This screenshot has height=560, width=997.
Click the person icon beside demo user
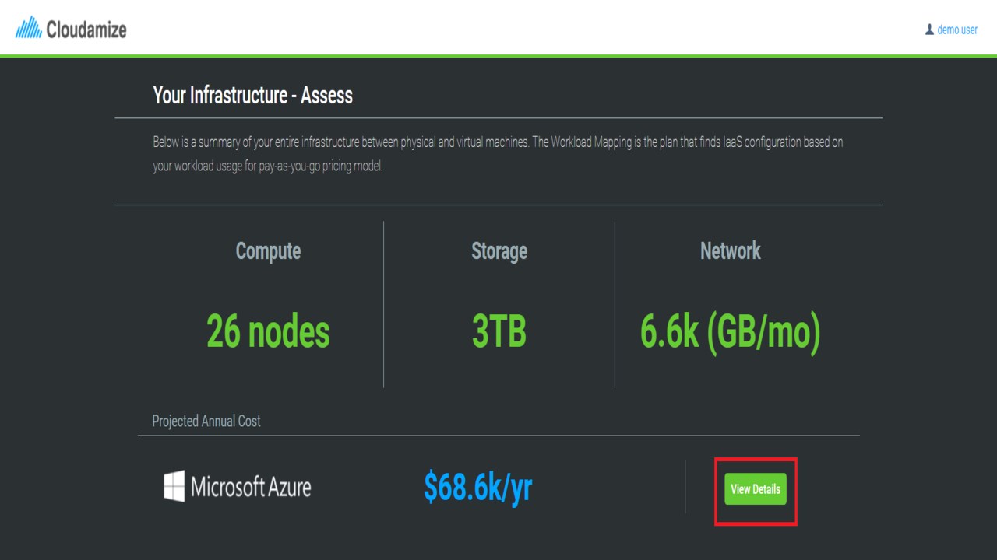tap(929, 30)
